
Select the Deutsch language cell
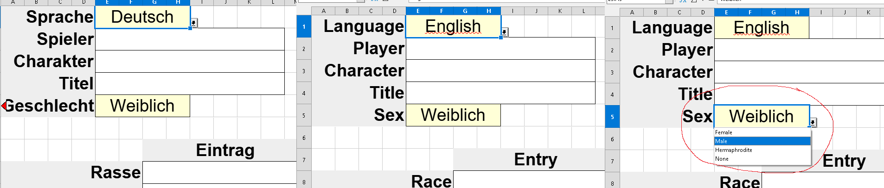click(x=142, y=17)
